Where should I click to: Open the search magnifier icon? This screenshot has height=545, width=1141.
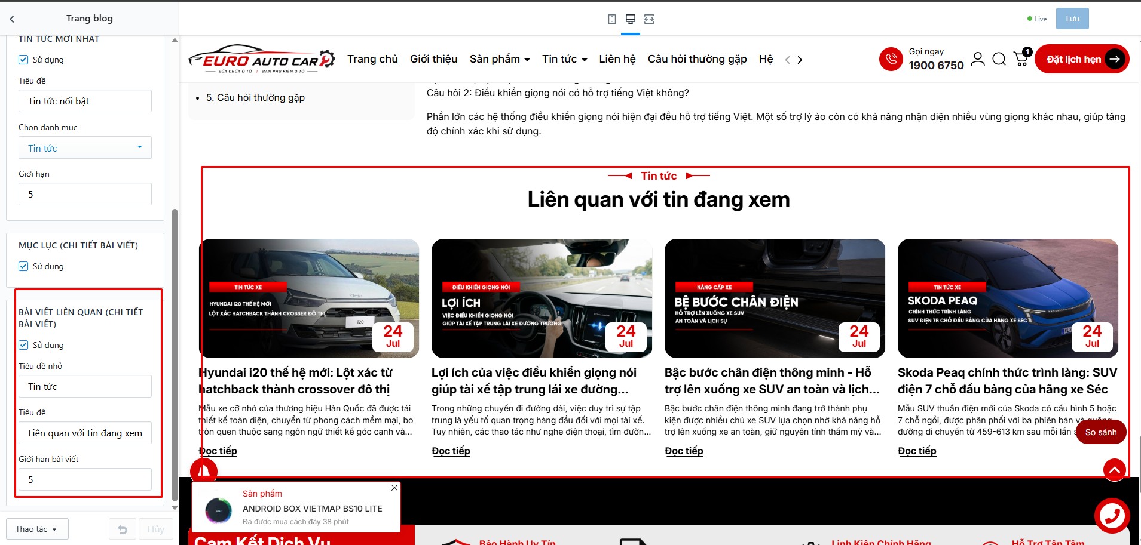(999, 59)
